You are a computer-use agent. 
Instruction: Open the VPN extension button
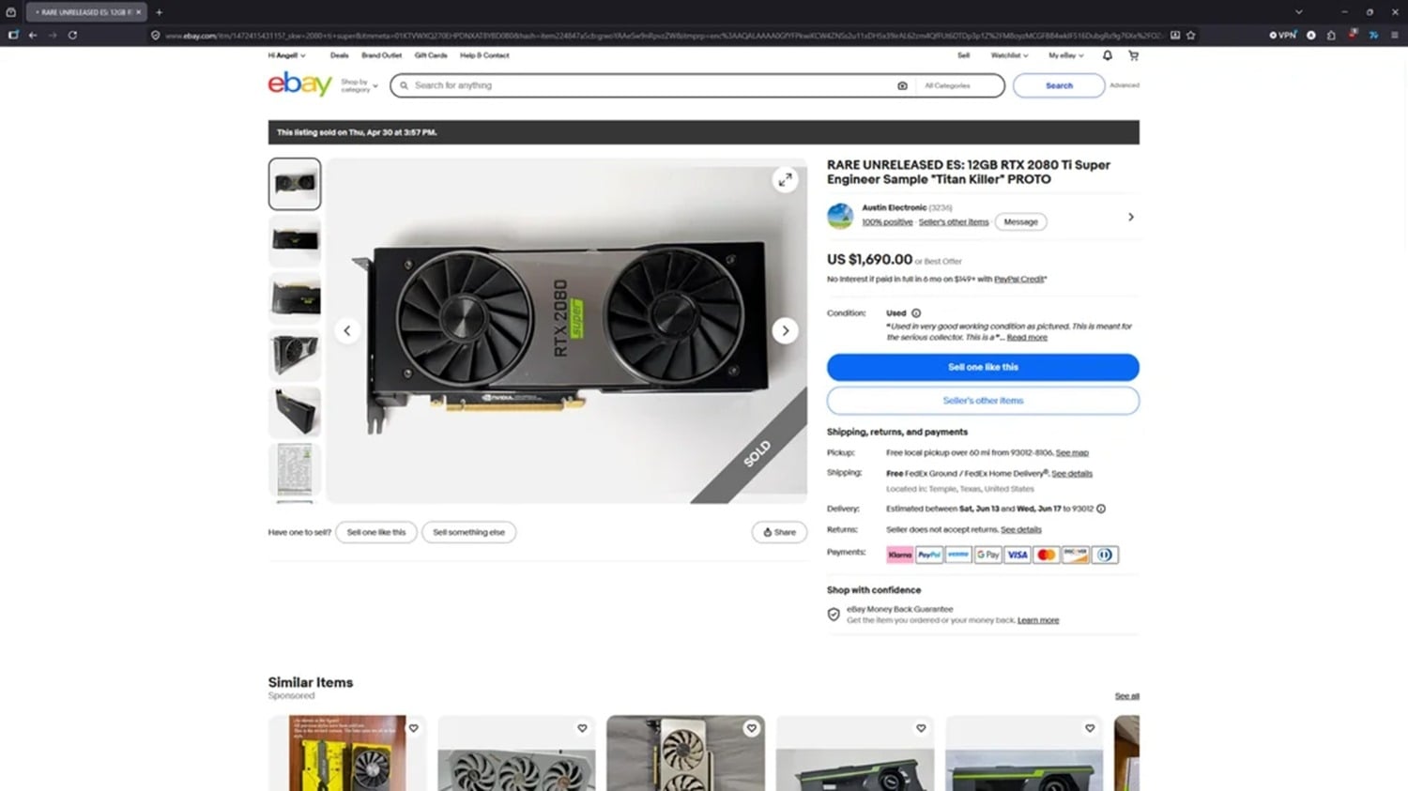(x=1282, y=35)
